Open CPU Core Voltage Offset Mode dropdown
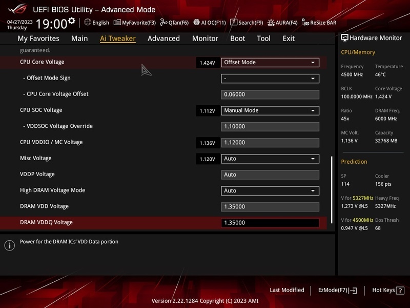 [x=270, y=62]
